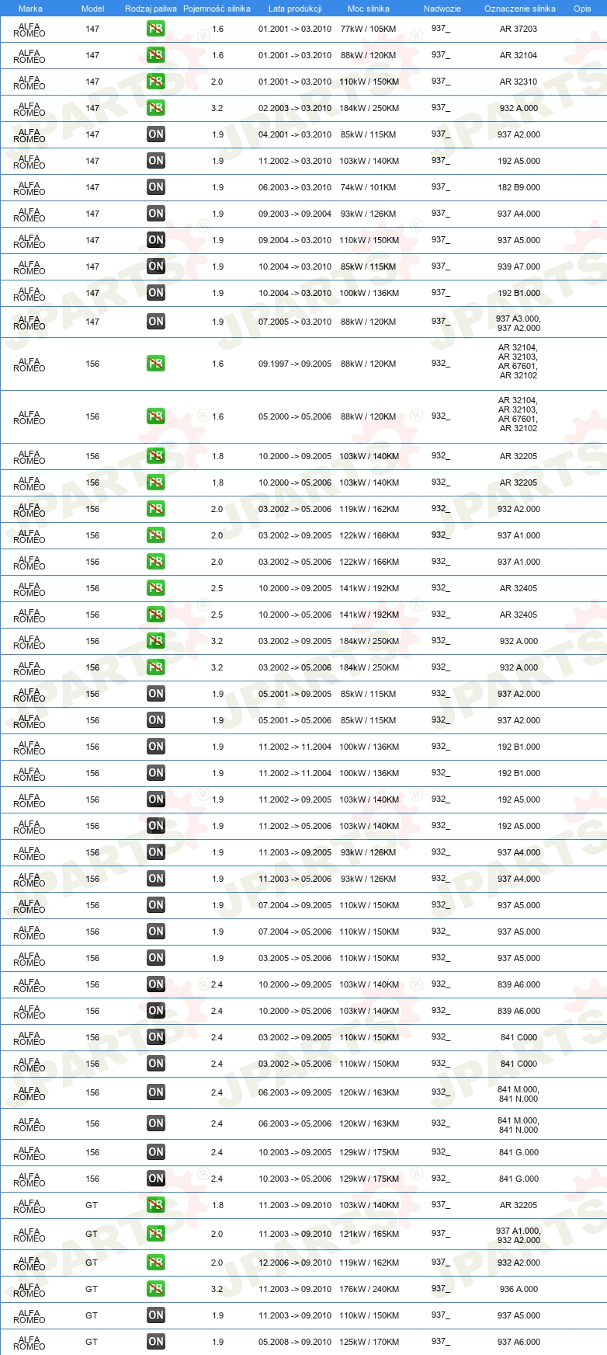Click the engine code 182 B9.000
Screen dimensions: 607x1355
pos(519,187)
